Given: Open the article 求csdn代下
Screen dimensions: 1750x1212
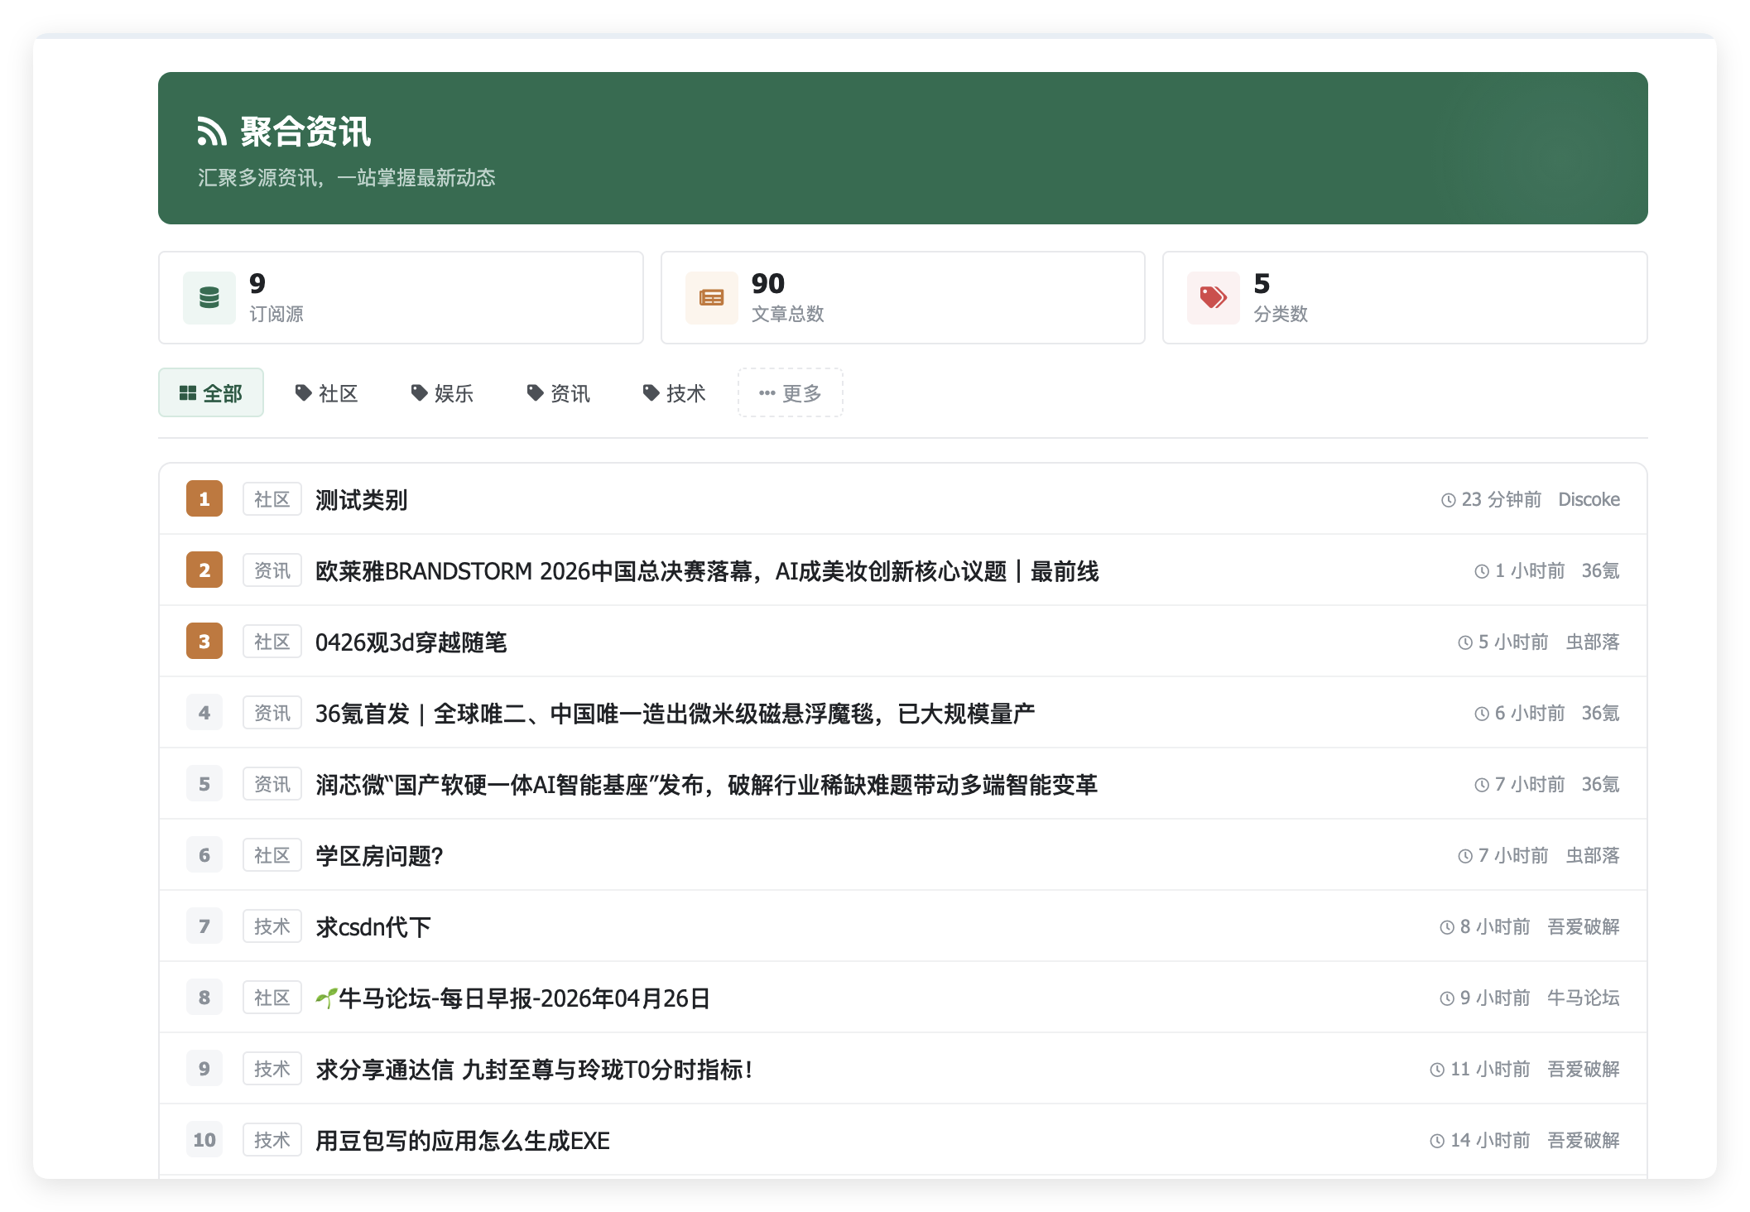Looking at the screenshot, I should (x=373, y=926).
